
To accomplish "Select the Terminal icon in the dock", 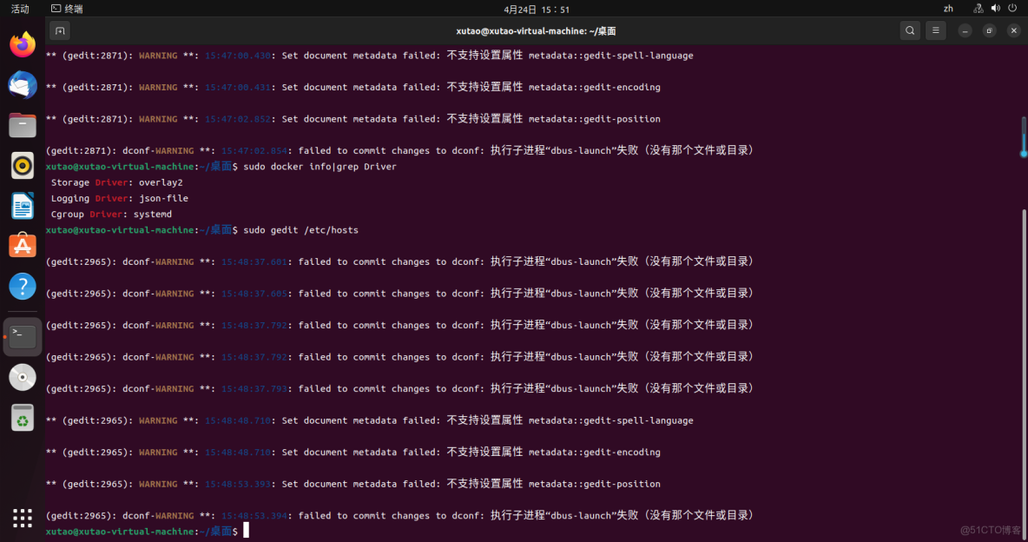I will [x=23, y=337].
